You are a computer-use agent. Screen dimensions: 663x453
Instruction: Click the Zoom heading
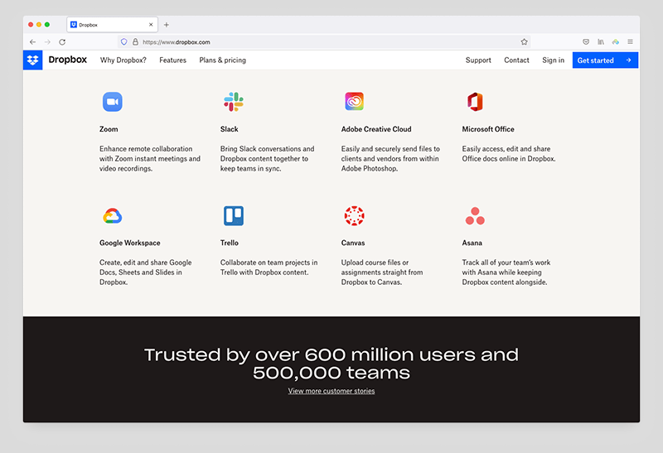click(x=109, y=129)
